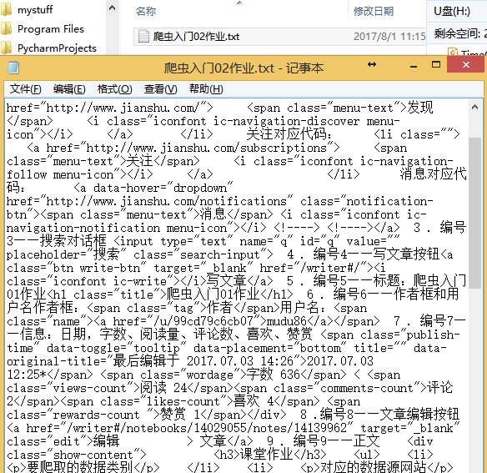Minimize the Notepad window
Viewport: 487px width, 473px height.
(x=414, y=66)
